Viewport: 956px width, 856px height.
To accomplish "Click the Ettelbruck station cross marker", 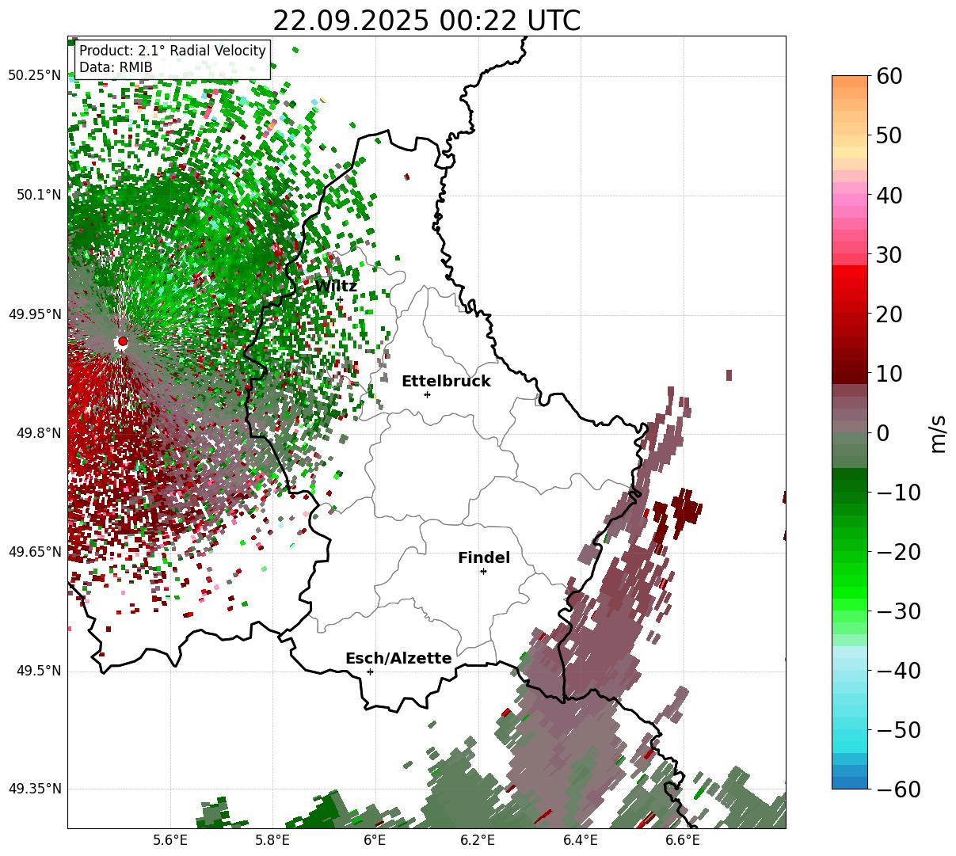I will (x=428, y=394).
